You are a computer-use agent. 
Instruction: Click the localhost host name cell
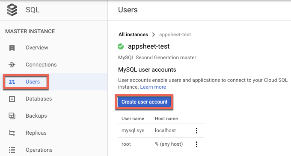click(165, 130)
